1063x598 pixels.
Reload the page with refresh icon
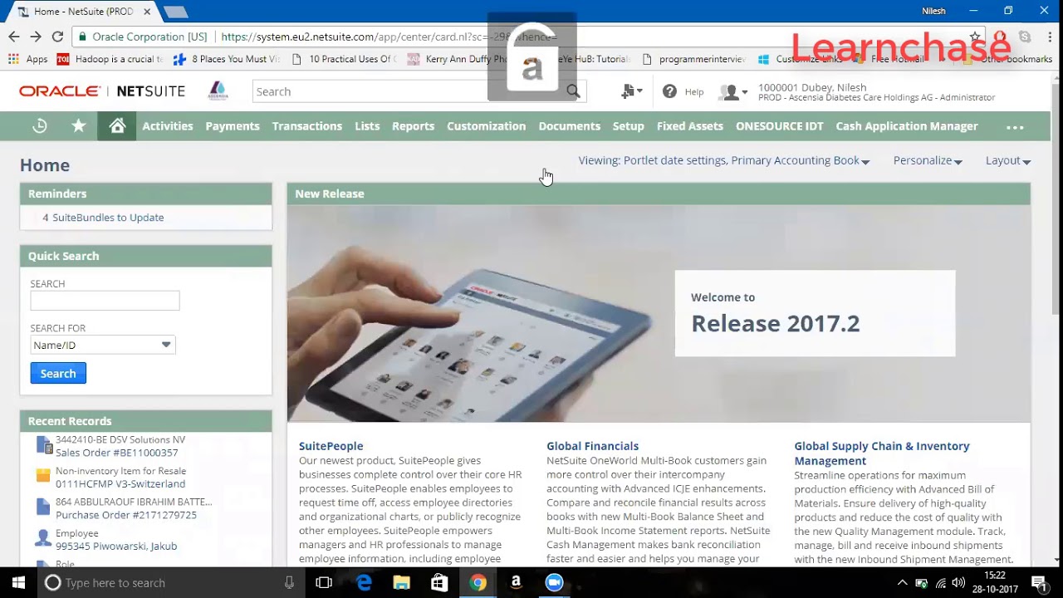coord(57,37)
